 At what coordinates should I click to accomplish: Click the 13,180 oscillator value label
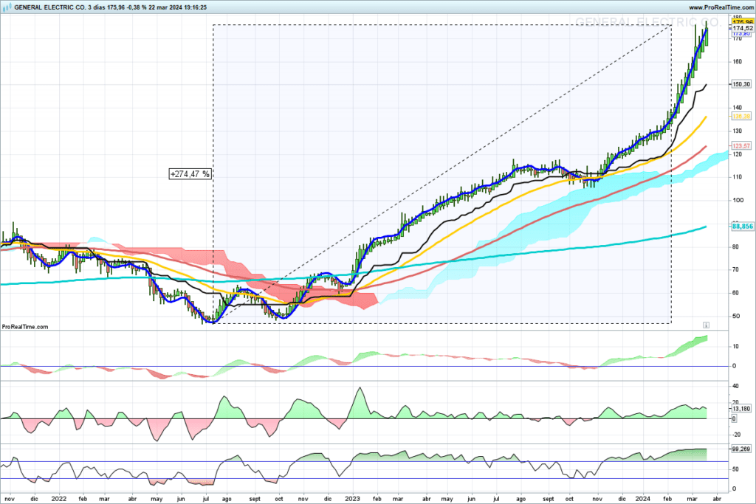pyautogui.click(x=741, y=409)
